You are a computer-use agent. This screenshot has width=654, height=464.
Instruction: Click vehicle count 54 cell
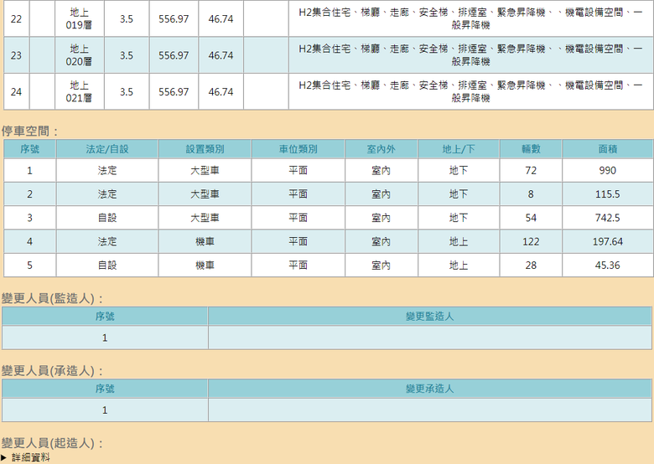(x=531, y=218)
